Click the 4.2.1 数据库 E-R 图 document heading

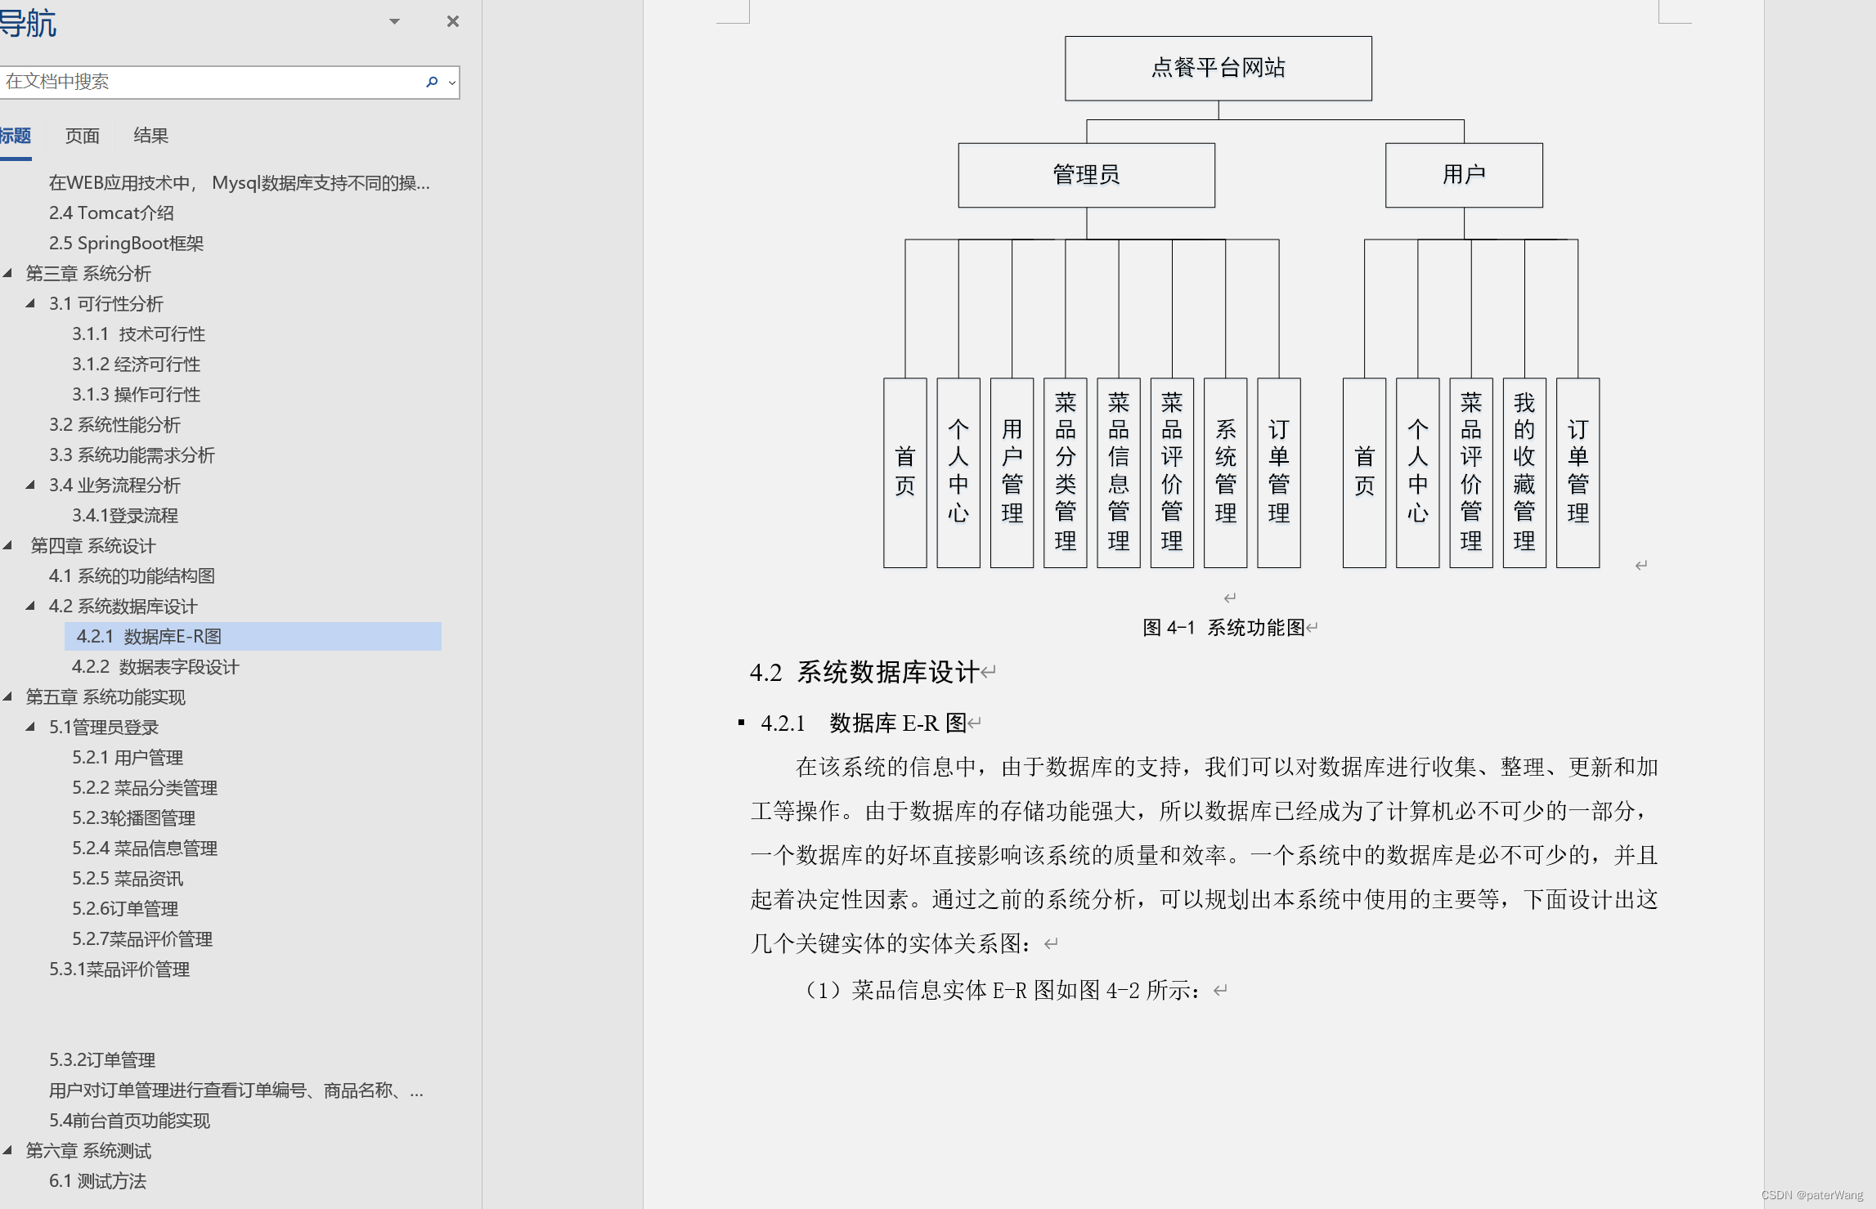[x=864, y=723]
